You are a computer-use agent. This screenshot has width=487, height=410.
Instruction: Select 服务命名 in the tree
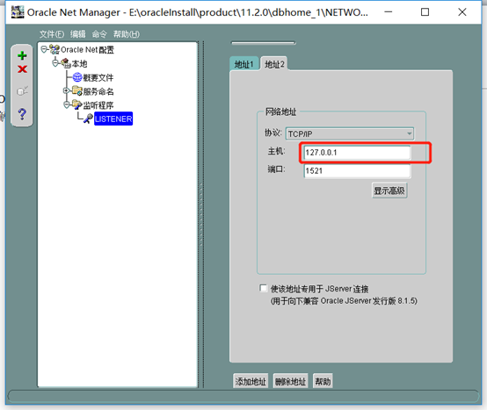98,91
